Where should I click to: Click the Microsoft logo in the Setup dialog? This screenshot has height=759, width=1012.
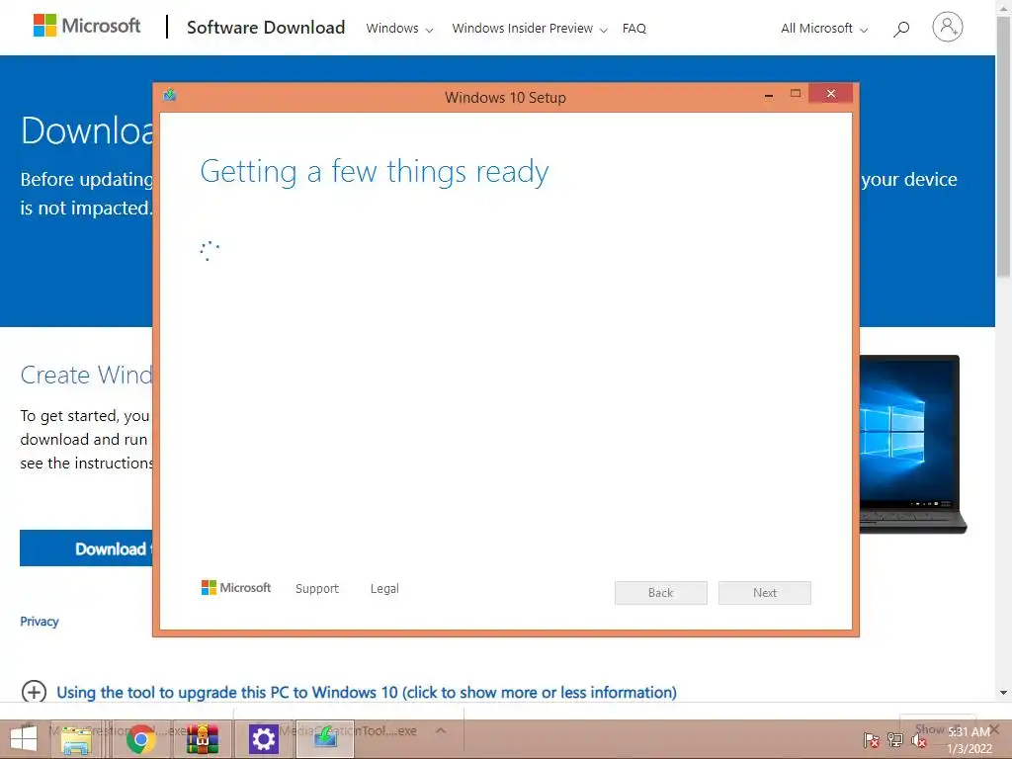pyautogui.click(x=235, y=587)
